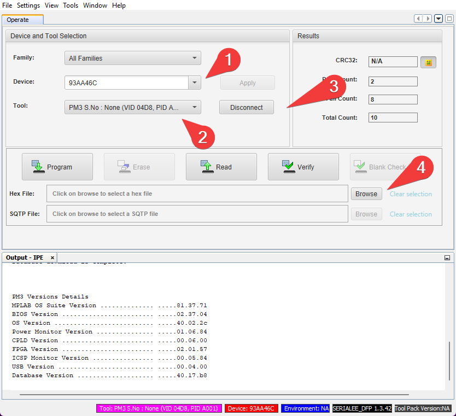Image resolution: width=456 pixels, height=416 pixels.
Task: Click the reset counters icon beside CRC32
Action: click(428, 62)
